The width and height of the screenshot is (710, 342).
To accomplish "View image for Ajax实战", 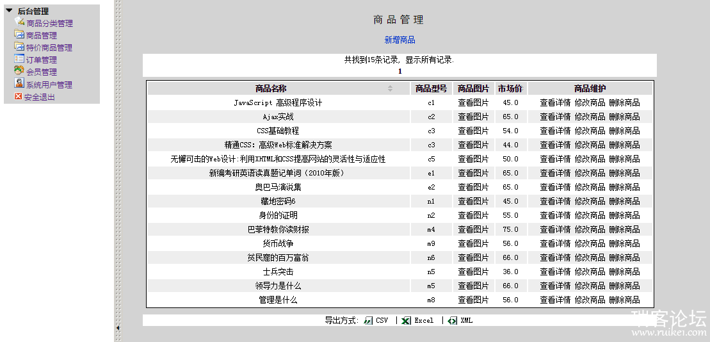I will [473, 117].
